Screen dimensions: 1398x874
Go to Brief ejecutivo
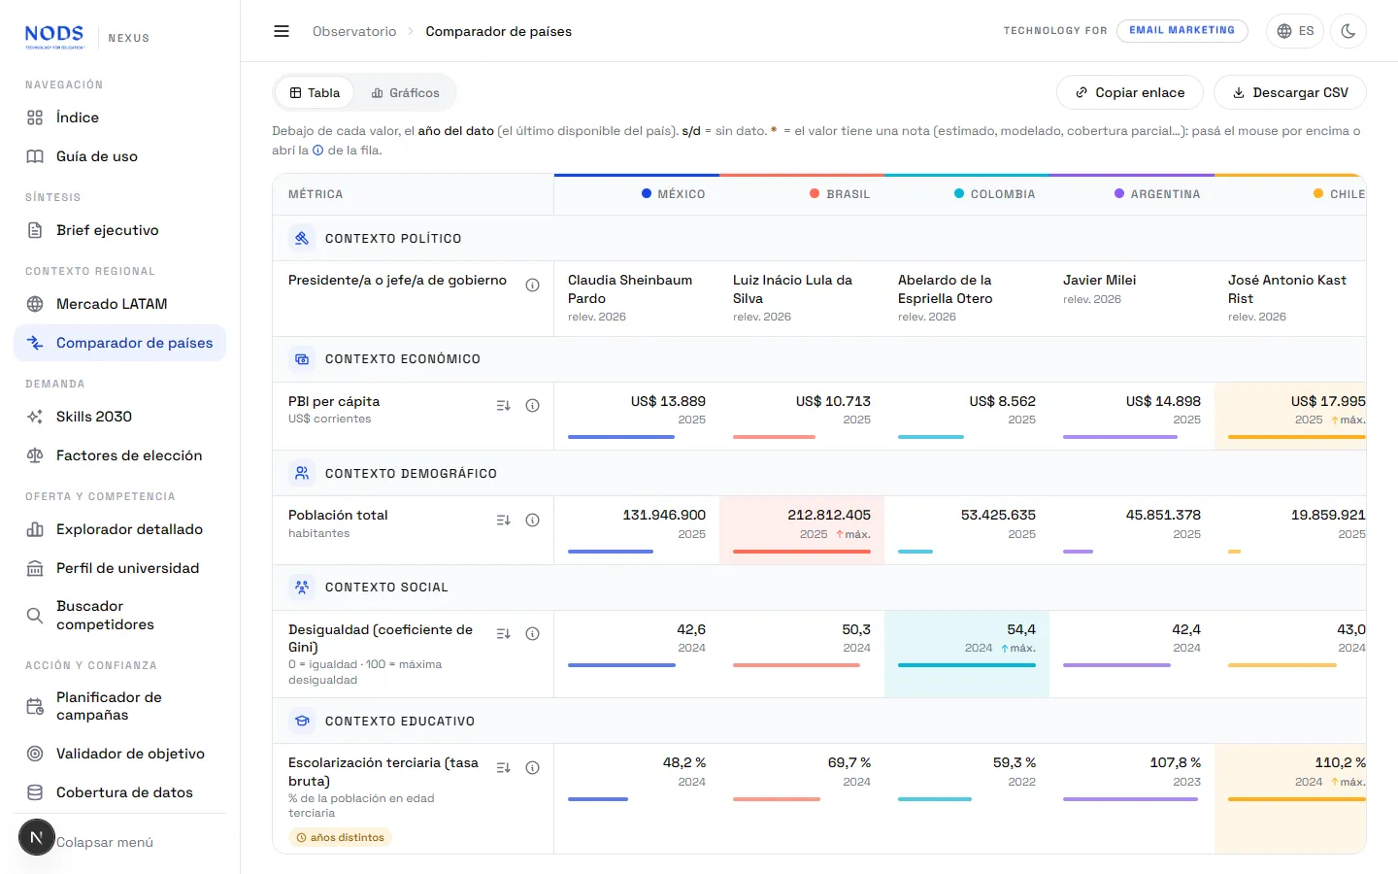[x=120, y=230]
